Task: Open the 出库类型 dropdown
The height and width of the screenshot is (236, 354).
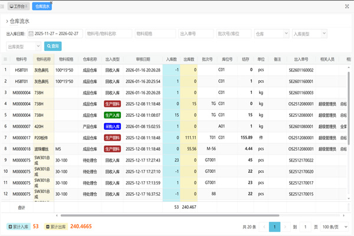Action: [x=24, y=46]
